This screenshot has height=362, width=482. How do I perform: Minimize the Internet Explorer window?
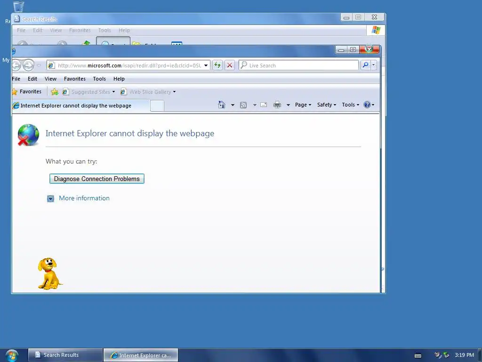pyautogui.click(x=341, y=49)
